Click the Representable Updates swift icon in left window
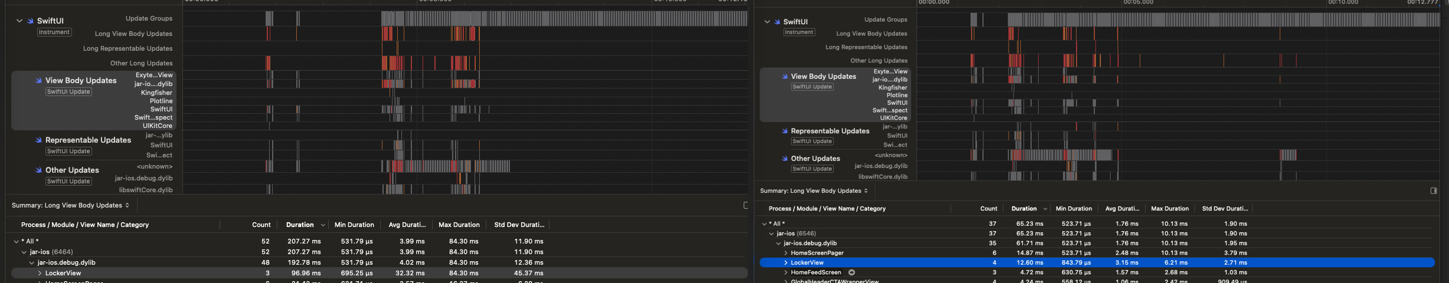 (x=38, y=140)
